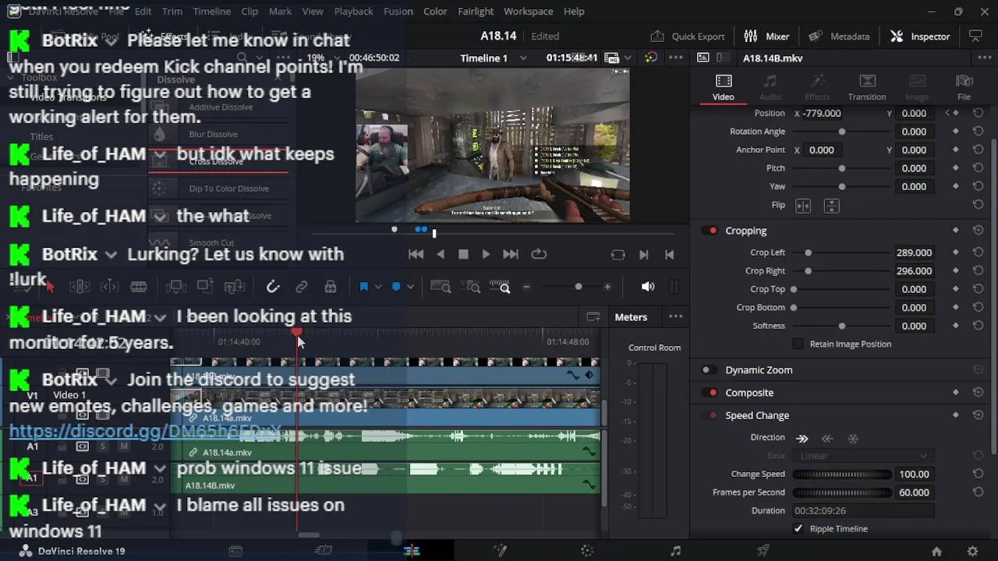This screenshot has width=998, height=561.
Task: Select the Blade Edit Mode tool
Action: 139,287
